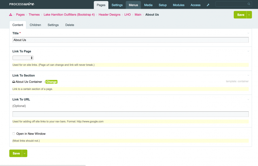Collapse the Title field with its chevron
Screen dimensions: 258x166
pos(248,33)
